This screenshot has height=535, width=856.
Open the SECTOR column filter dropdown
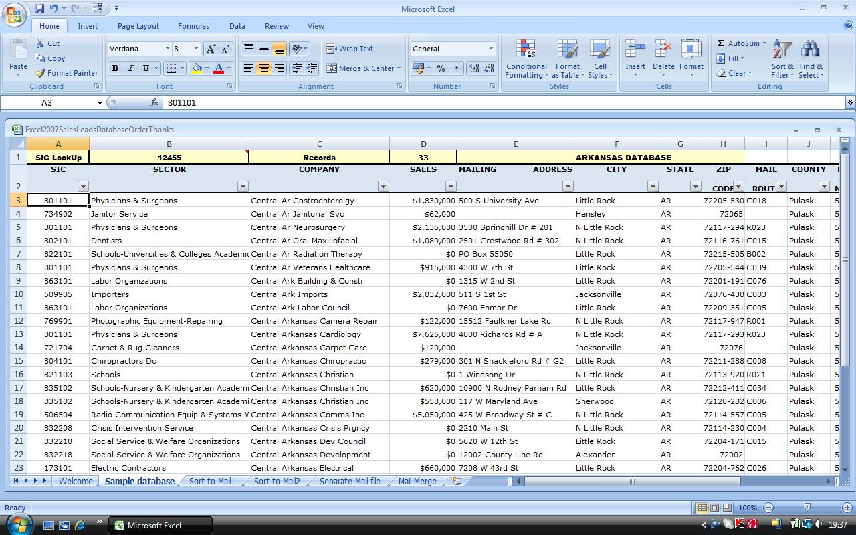(x=243, y=187)
